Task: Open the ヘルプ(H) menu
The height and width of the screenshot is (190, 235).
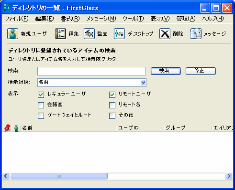Action: click(213, 19)
